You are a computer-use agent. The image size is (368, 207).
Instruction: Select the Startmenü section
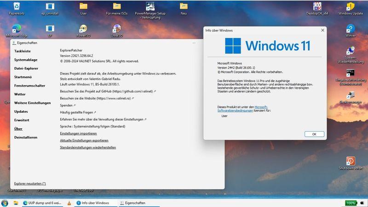23,77
